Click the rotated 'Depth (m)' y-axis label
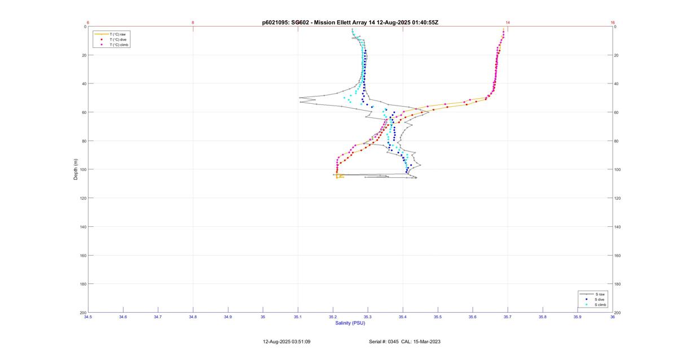Screen dimensions: 677x351 (x=76, y=169)
